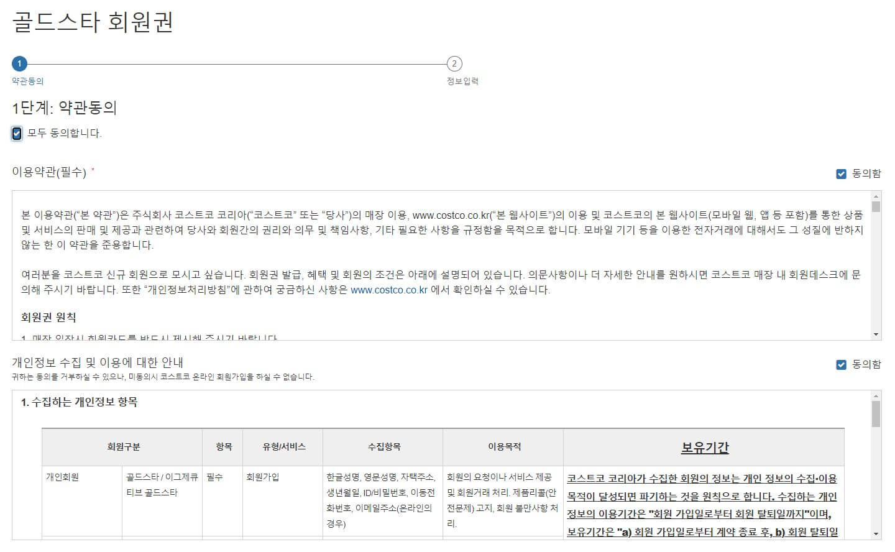The width and height of the screenshot is (895, 552).
Task: Uncheck the 모두 동의합니다 checkbox
Action: (x=16, y=133)
